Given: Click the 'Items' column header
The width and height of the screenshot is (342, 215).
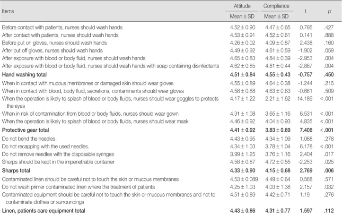Looking at the screenshot, I should point(8,11).
